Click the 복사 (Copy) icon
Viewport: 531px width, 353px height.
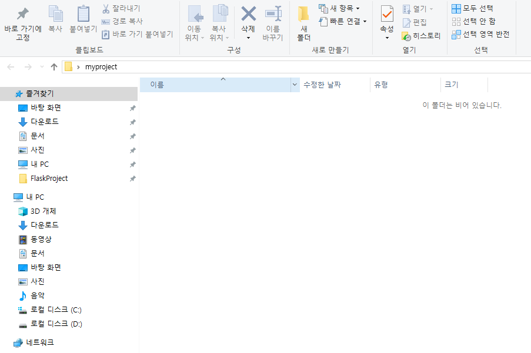(55, 14)
